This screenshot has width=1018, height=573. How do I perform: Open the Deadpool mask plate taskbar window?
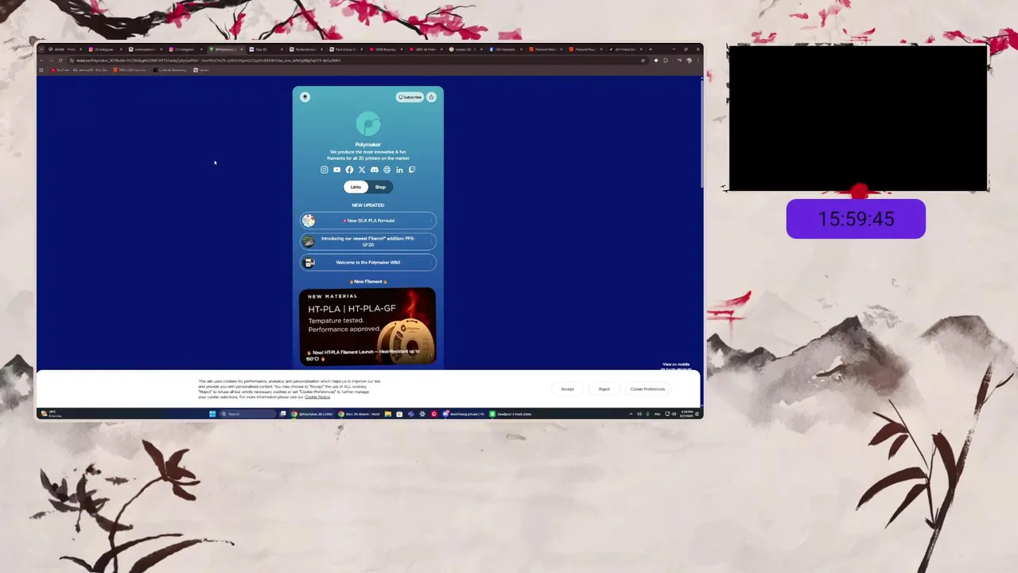click(x=511, y=414)
